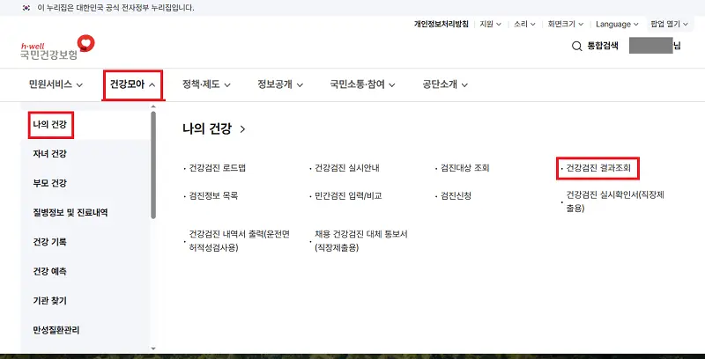This screenshot has width=705, height=359.
Task: Collapse the 건강모아 menu
Action: click(x=133, y=84)
